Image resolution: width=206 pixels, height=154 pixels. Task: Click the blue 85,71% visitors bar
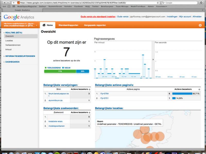[182, 94]
